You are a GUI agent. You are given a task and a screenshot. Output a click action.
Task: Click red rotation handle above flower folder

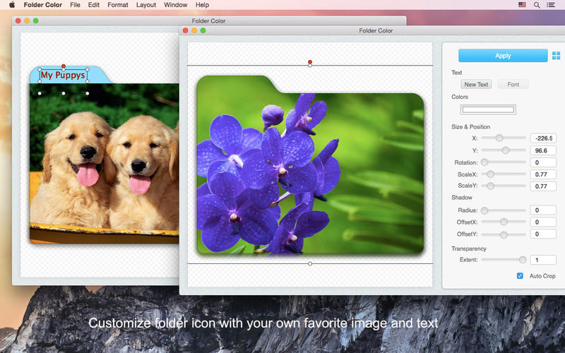[310, 62]
